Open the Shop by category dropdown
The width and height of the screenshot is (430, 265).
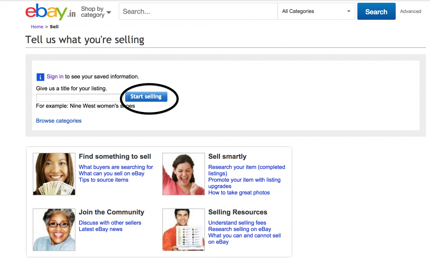click(x=96, y=12)
